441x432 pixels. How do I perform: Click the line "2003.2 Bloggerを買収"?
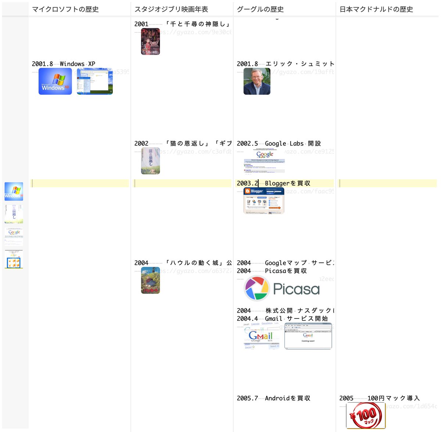(274, 183)
